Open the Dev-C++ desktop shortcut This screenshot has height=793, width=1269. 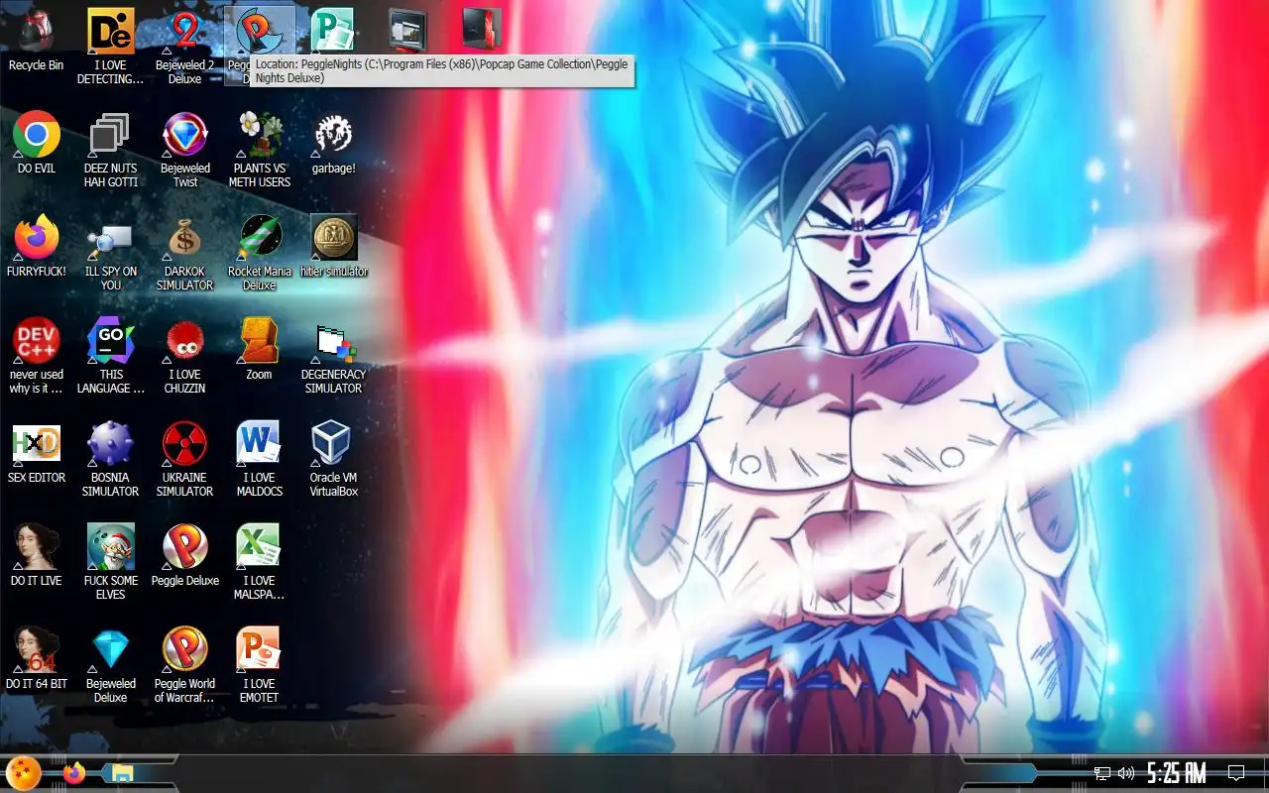37,340
